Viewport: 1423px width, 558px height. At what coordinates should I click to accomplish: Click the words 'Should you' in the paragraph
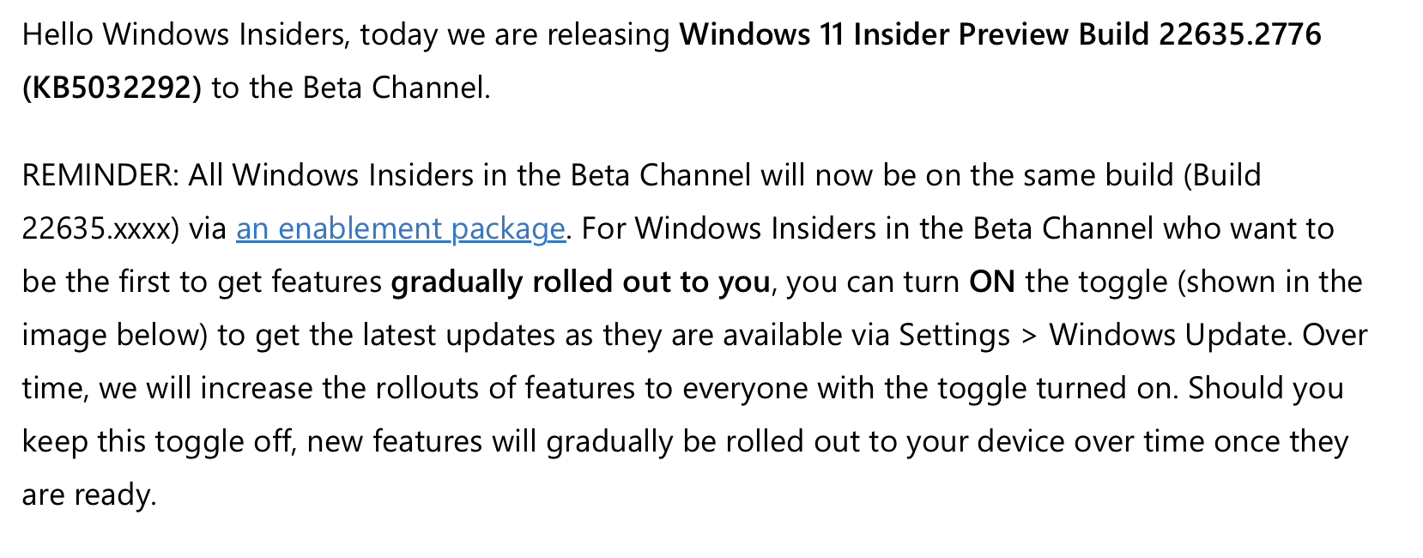point(1266,389)
